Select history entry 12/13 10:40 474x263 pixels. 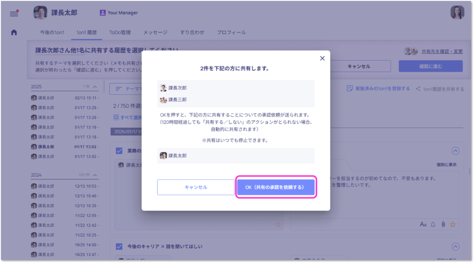(65, 196)
